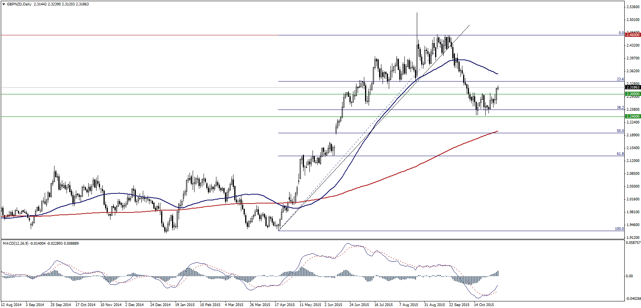
Task: Click the 24 Jun 2015 date label
Action: coord(359,305)
